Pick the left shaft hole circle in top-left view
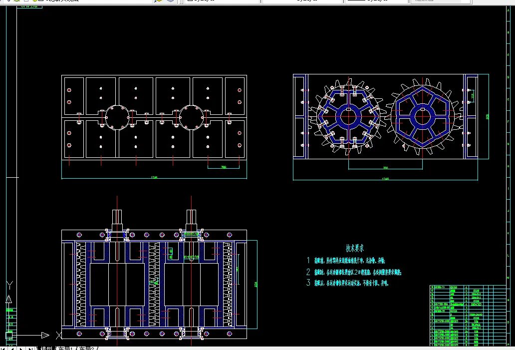Screen dimensions: 515x350 (x=117, y=117)
